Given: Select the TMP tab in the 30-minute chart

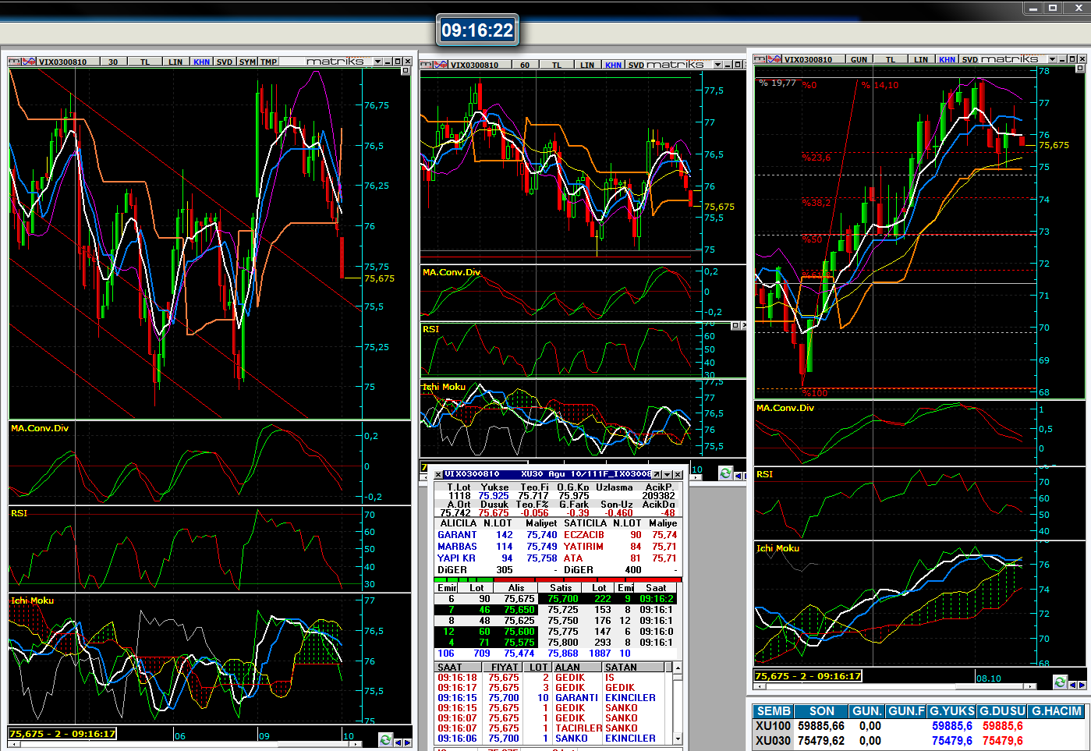Looking at the screenshot, I should pos(269,62).
